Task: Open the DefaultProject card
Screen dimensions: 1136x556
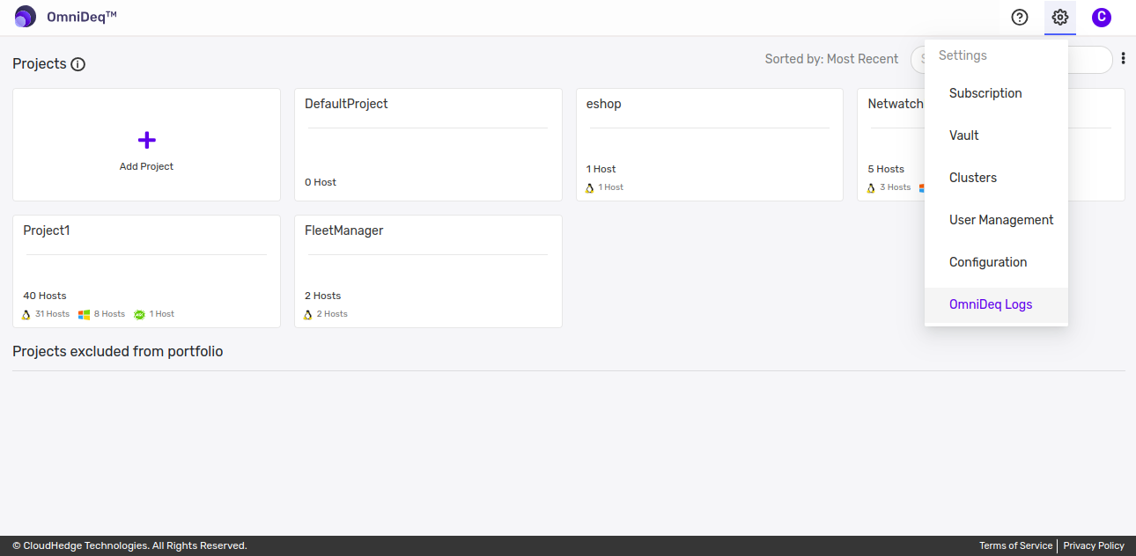Action: click(428, 144)
